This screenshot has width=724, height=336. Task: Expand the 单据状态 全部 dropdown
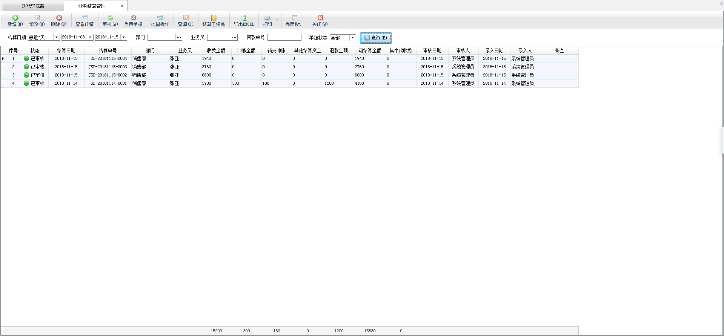click(353, 38)
